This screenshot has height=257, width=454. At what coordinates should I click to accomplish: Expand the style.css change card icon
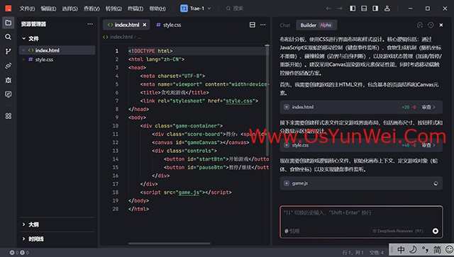(287, 145)
